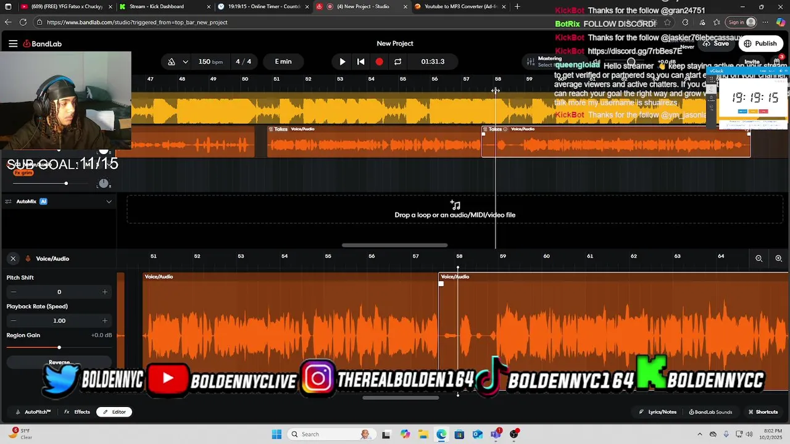790x444 pixels.
Task: Click bar 54 on the editor ruler
Action: point(285,256)
